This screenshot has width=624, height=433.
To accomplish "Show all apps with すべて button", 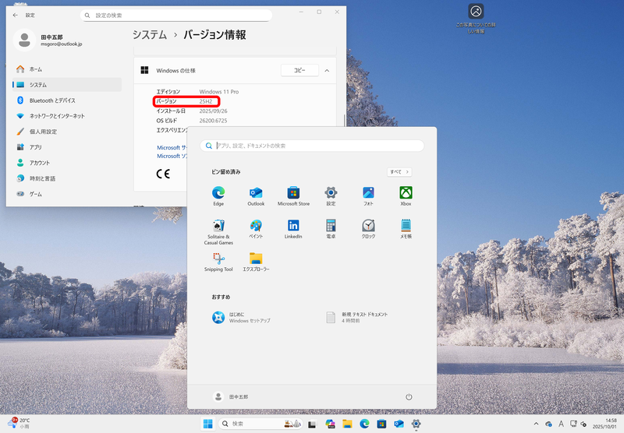I will (x=399, y=172).
